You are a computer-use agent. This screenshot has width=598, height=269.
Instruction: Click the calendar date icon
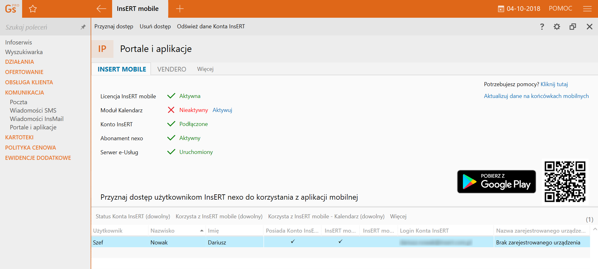(x=501, y=9)
